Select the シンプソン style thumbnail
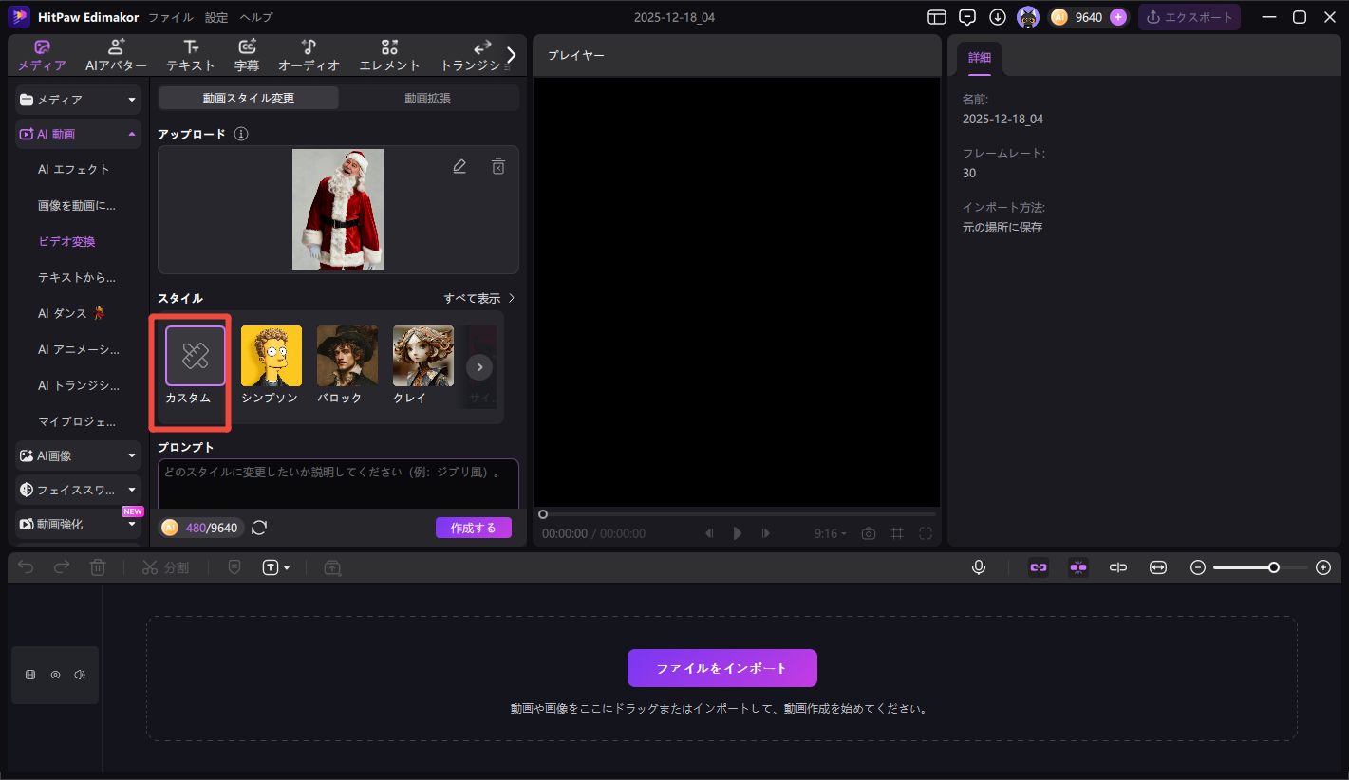The image size is (1349, 780). [271, 357]
